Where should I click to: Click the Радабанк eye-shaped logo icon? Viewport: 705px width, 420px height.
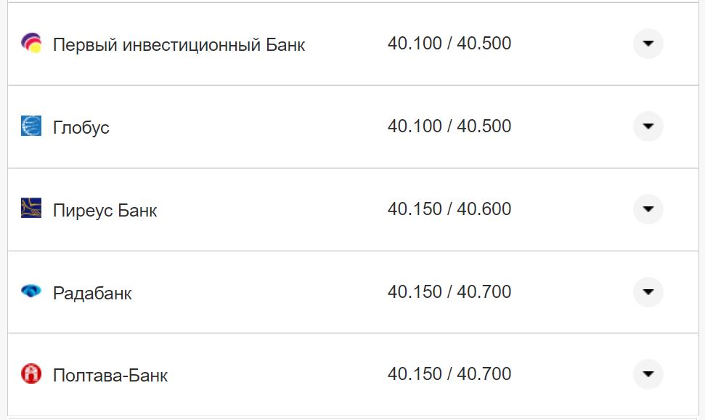[x=30, y=292]
